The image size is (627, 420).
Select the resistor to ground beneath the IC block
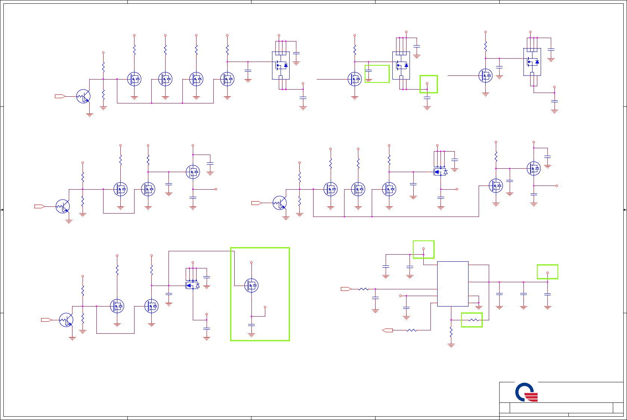tap(451, 332)
